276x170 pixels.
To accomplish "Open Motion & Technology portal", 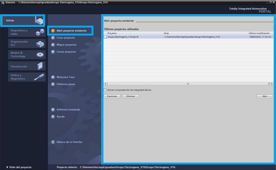I will click(x=27, y=55).
